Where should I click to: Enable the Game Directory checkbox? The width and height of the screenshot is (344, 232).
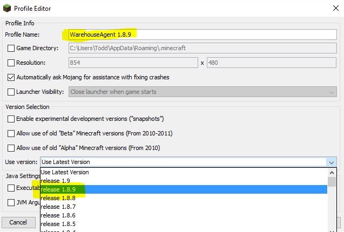click(x=11, y=49)
